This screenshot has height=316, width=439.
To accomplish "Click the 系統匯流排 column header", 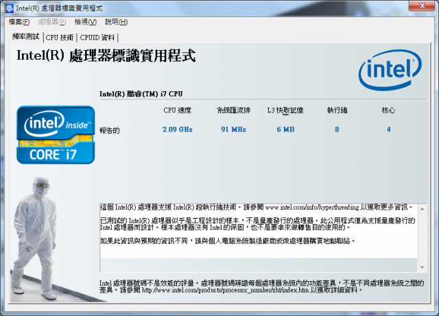I will 233,110.
